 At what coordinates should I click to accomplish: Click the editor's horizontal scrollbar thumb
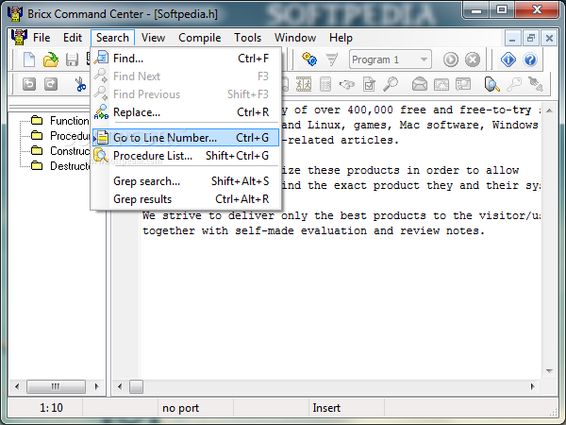coord(136,386)
